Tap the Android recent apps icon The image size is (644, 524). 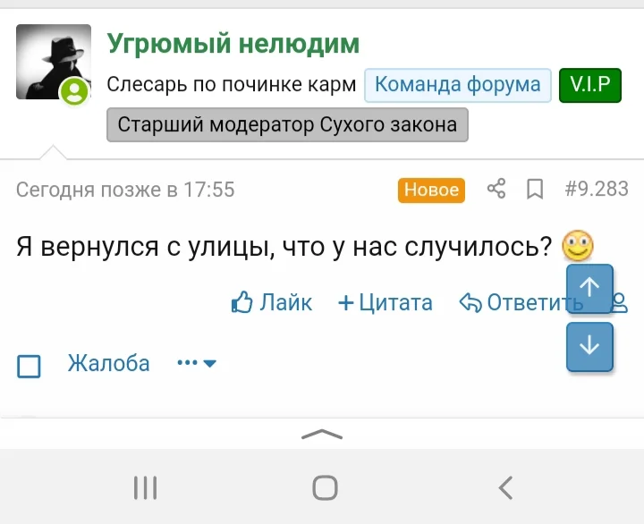(145, 487)
